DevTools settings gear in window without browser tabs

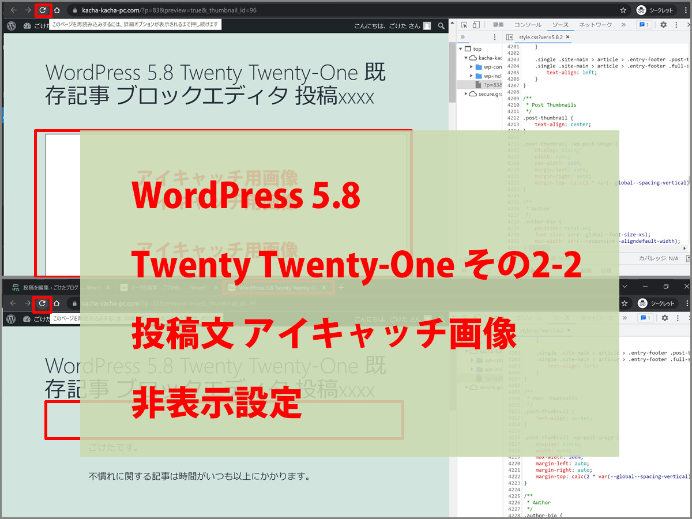coord(663,25)
